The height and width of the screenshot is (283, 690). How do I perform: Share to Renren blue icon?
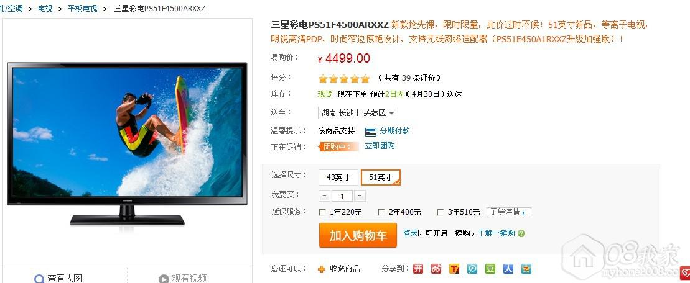pyautogui.click(x=508, y=269)
